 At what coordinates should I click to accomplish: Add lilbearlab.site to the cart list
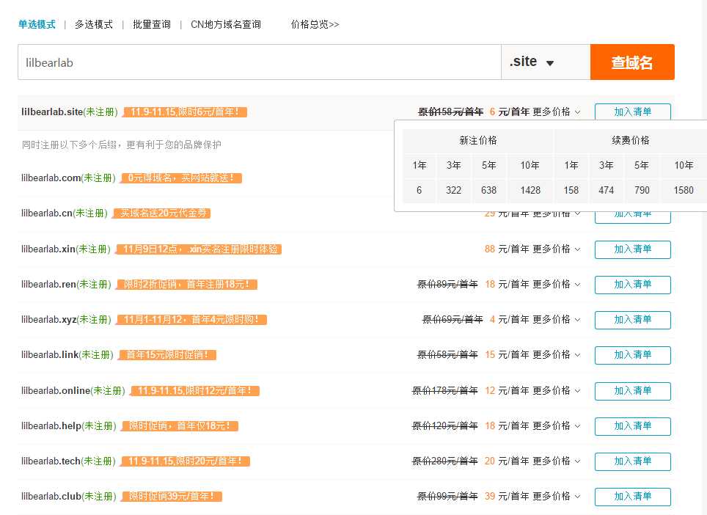[632, 112]
